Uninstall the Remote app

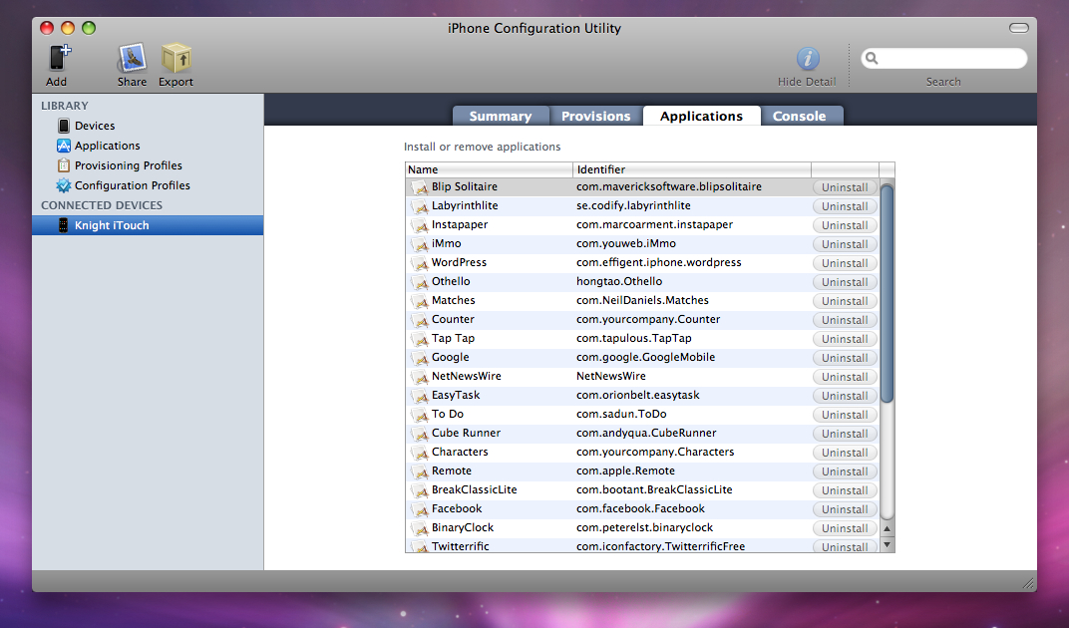tap(845, 471)
